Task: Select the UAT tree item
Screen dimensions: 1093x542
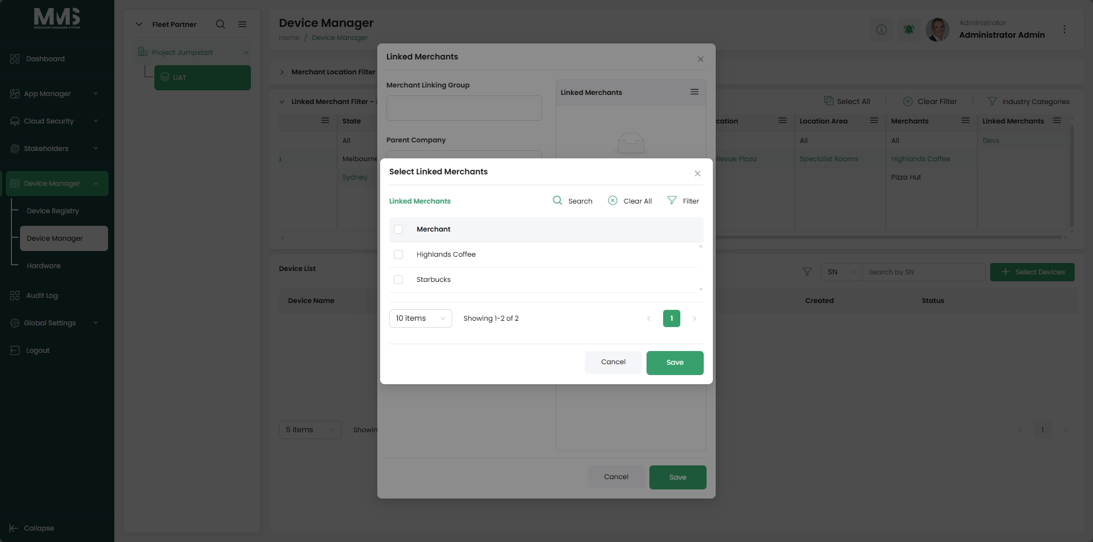Action: (x=202, y=78)
